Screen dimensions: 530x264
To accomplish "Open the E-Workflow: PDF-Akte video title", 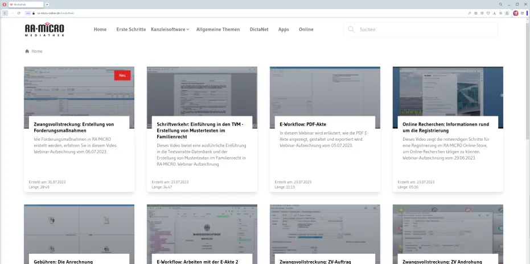I will [303, 124].
